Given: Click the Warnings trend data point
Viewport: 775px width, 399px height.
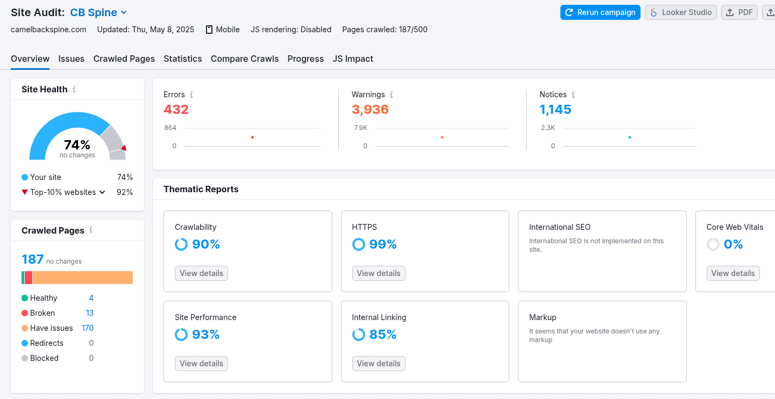Looking at the screenshot, I should pyautogui.click(x=442, y=137).
